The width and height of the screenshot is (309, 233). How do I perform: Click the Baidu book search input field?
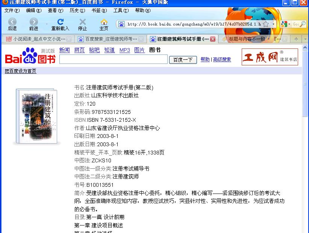click(114, 59)
